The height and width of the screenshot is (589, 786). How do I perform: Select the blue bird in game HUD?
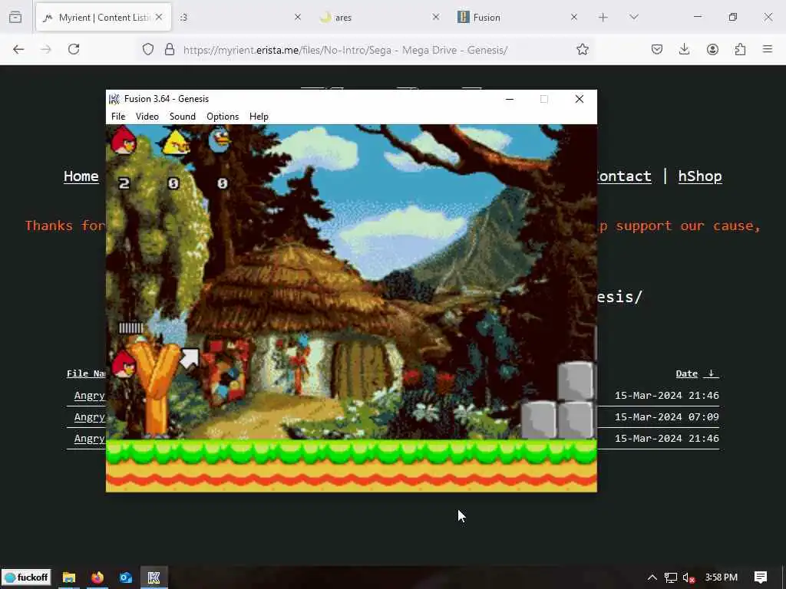tap(220, 140)
